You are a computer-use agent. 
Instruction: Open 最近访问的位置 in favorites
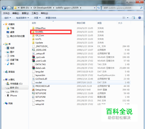[17, 36]
